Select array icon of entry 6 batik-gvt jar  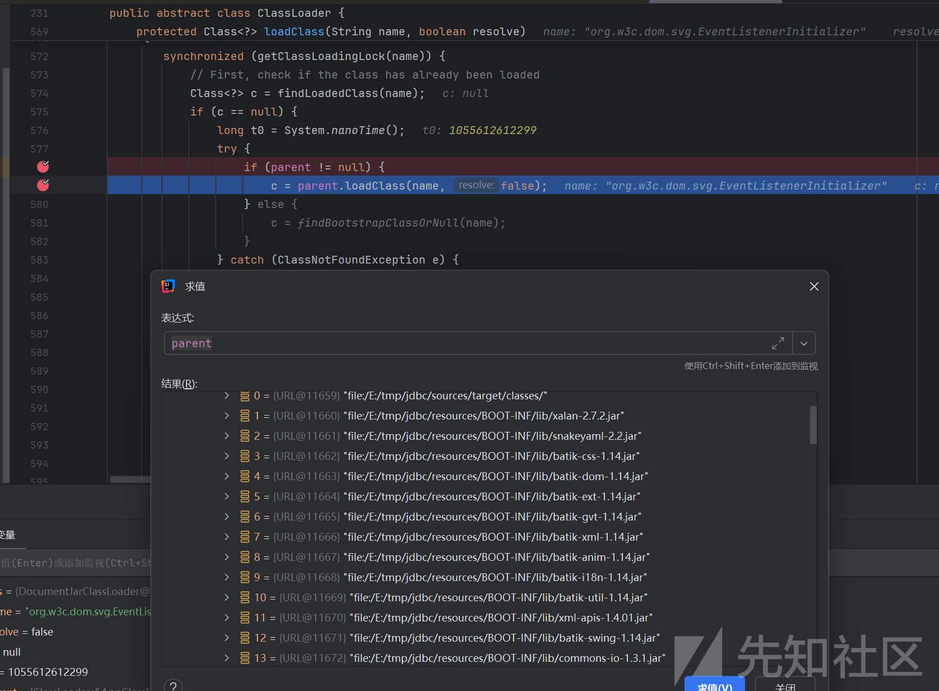[245, 517]
